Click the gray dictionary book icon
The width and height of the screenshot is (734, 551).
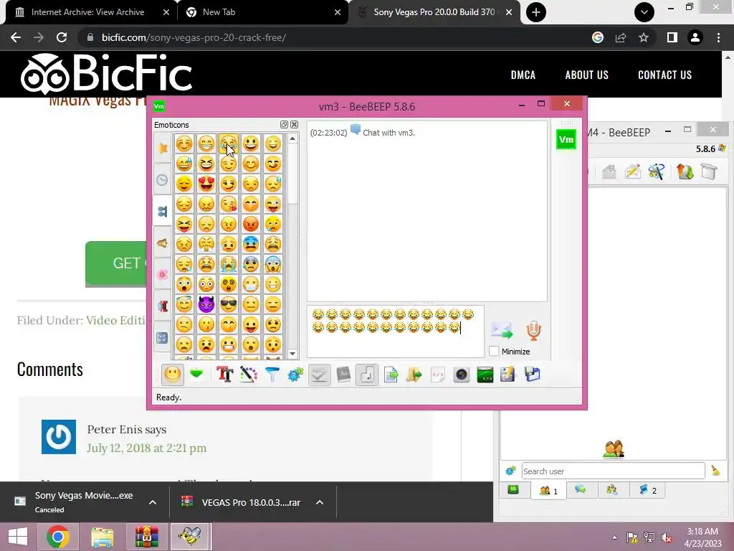pos(343,375)
